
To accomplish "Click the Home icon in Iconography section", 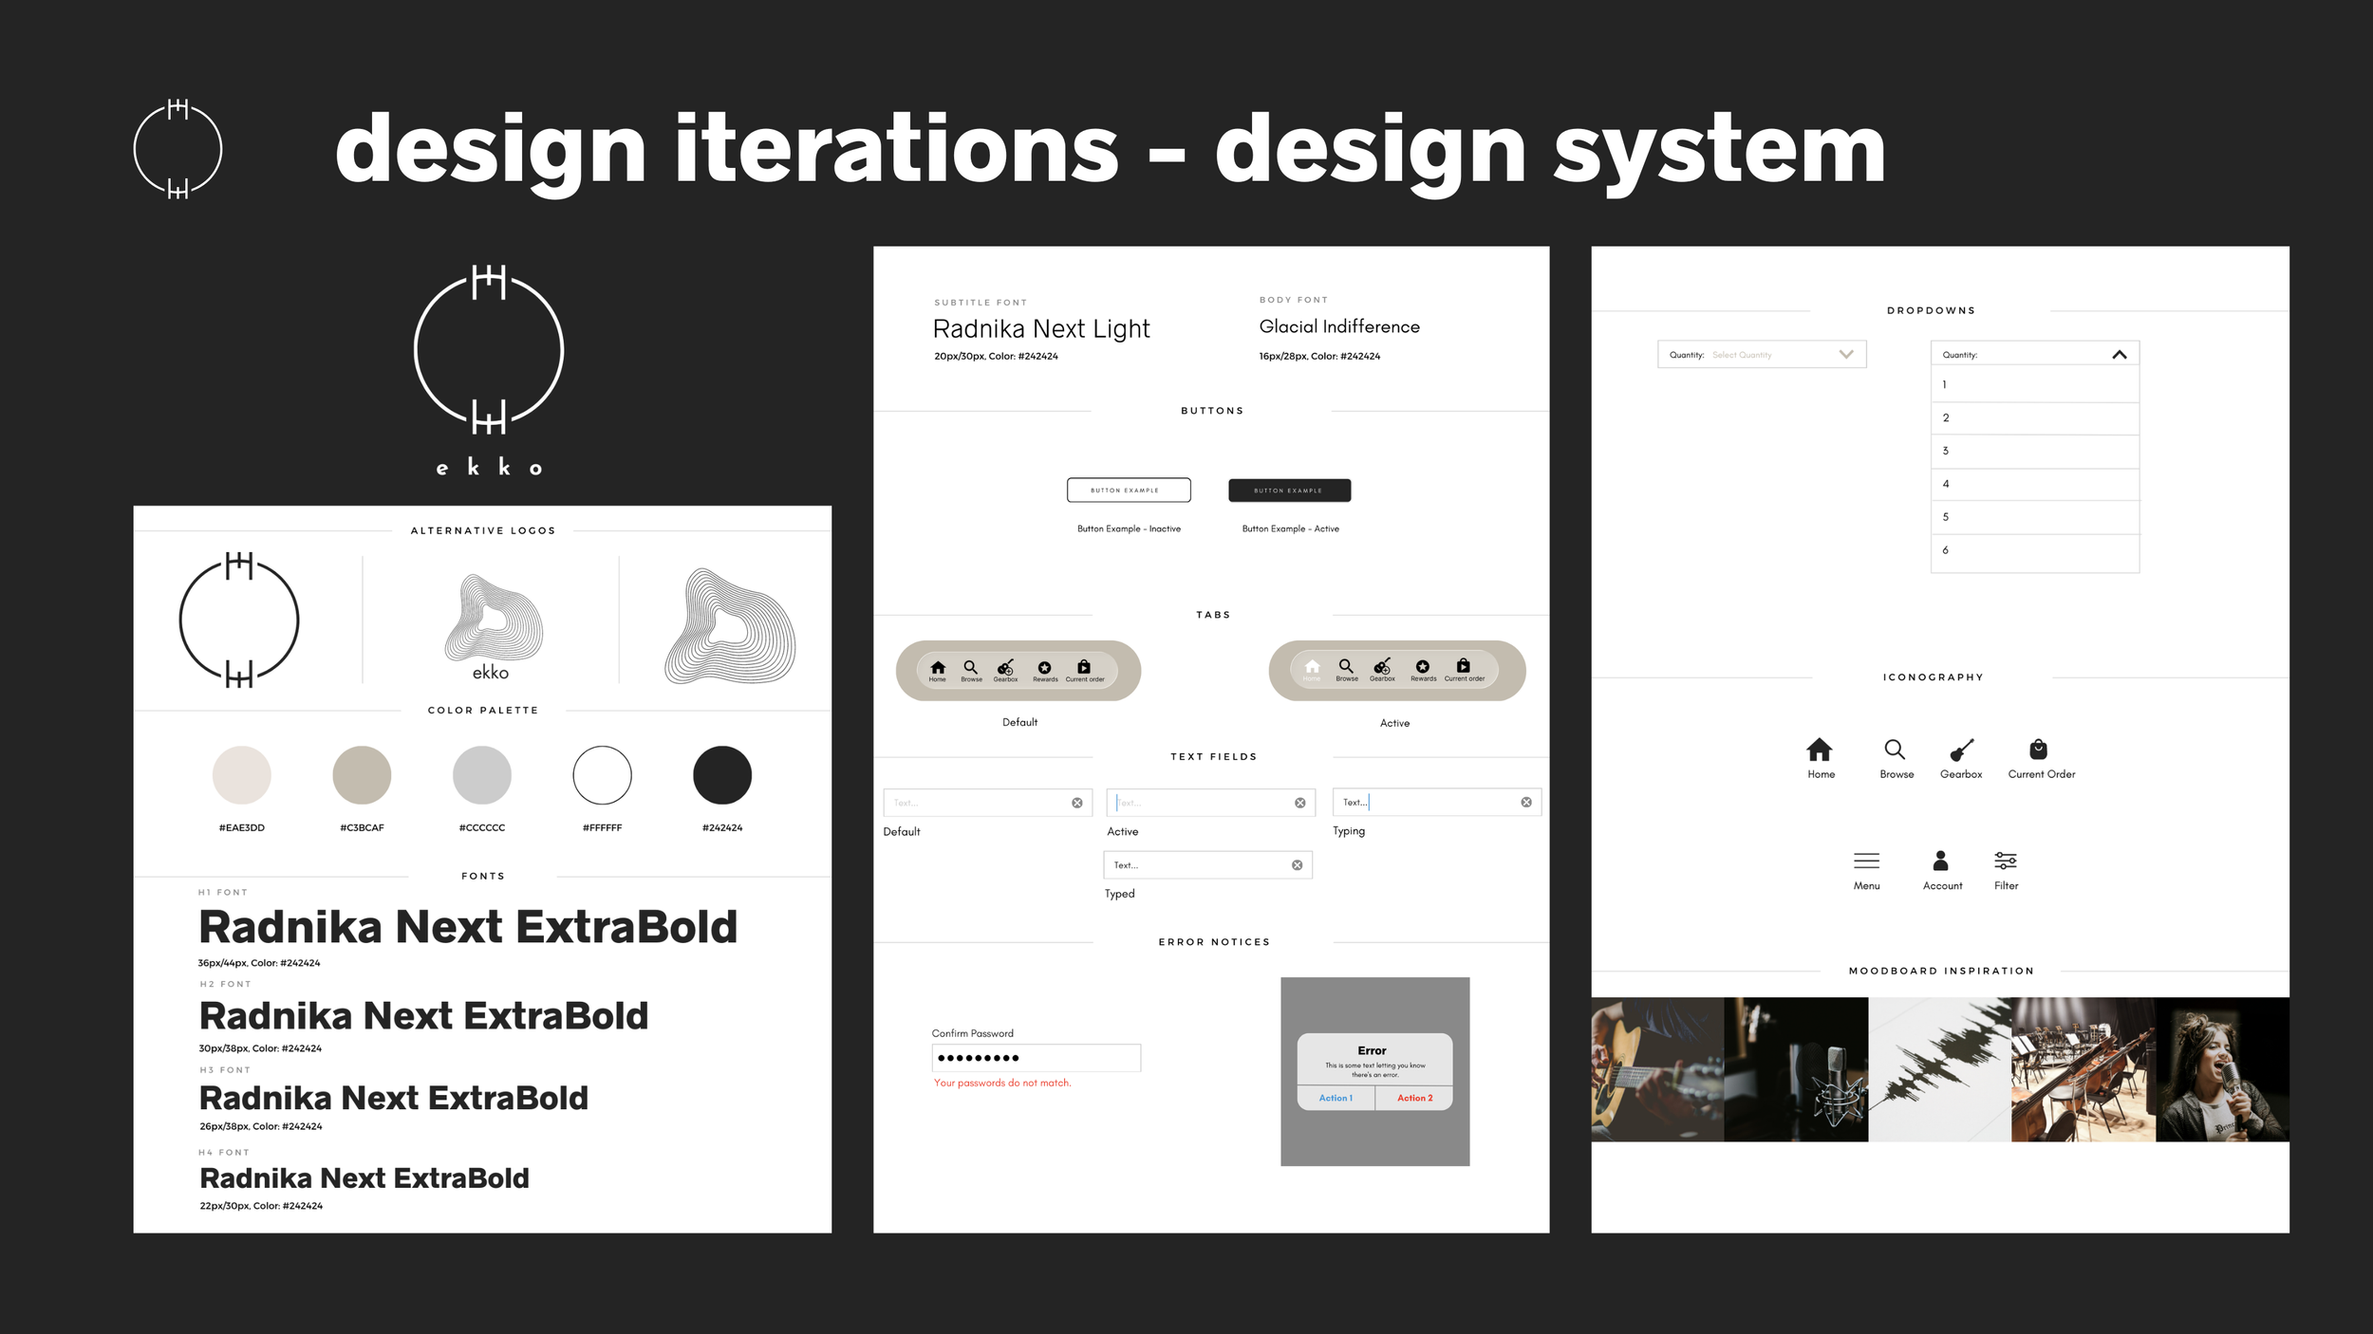I will pos(1819,750).
